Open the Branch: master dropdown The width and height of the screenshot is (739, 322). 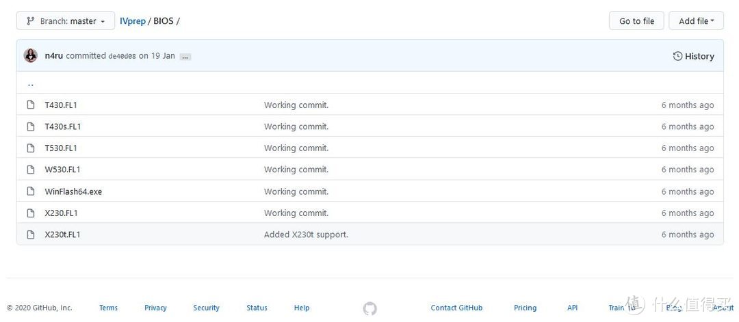click(x=66, y=21)
